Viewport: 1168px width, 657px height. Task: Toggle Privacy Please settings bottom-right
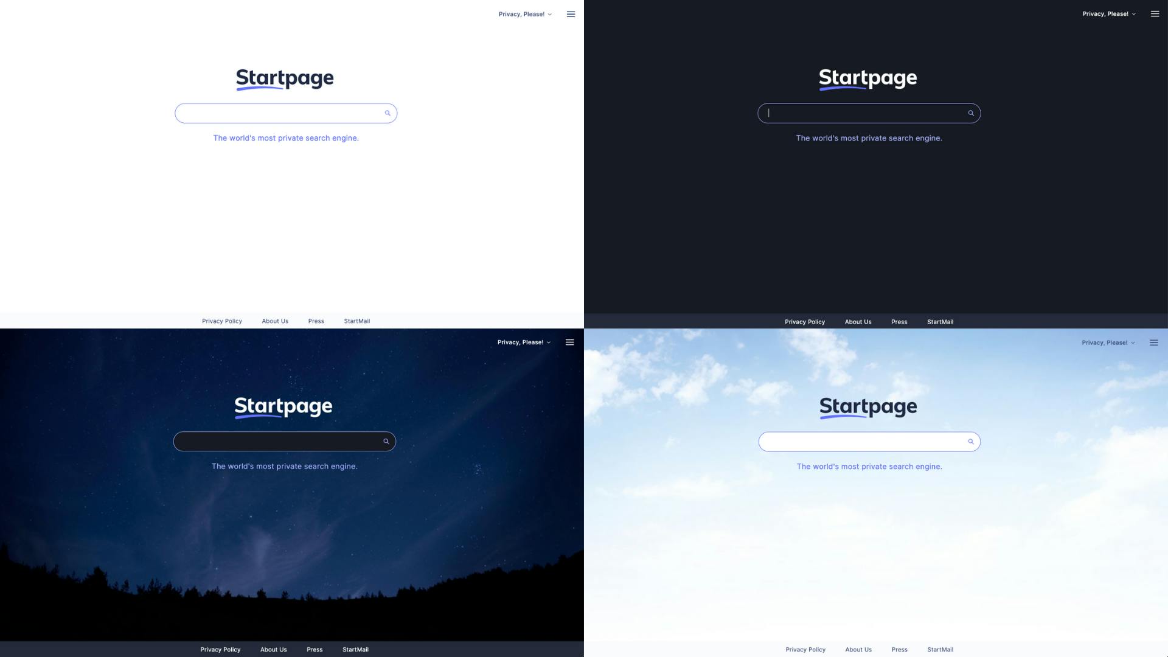pyautogui.click(x=1110, y=342)
